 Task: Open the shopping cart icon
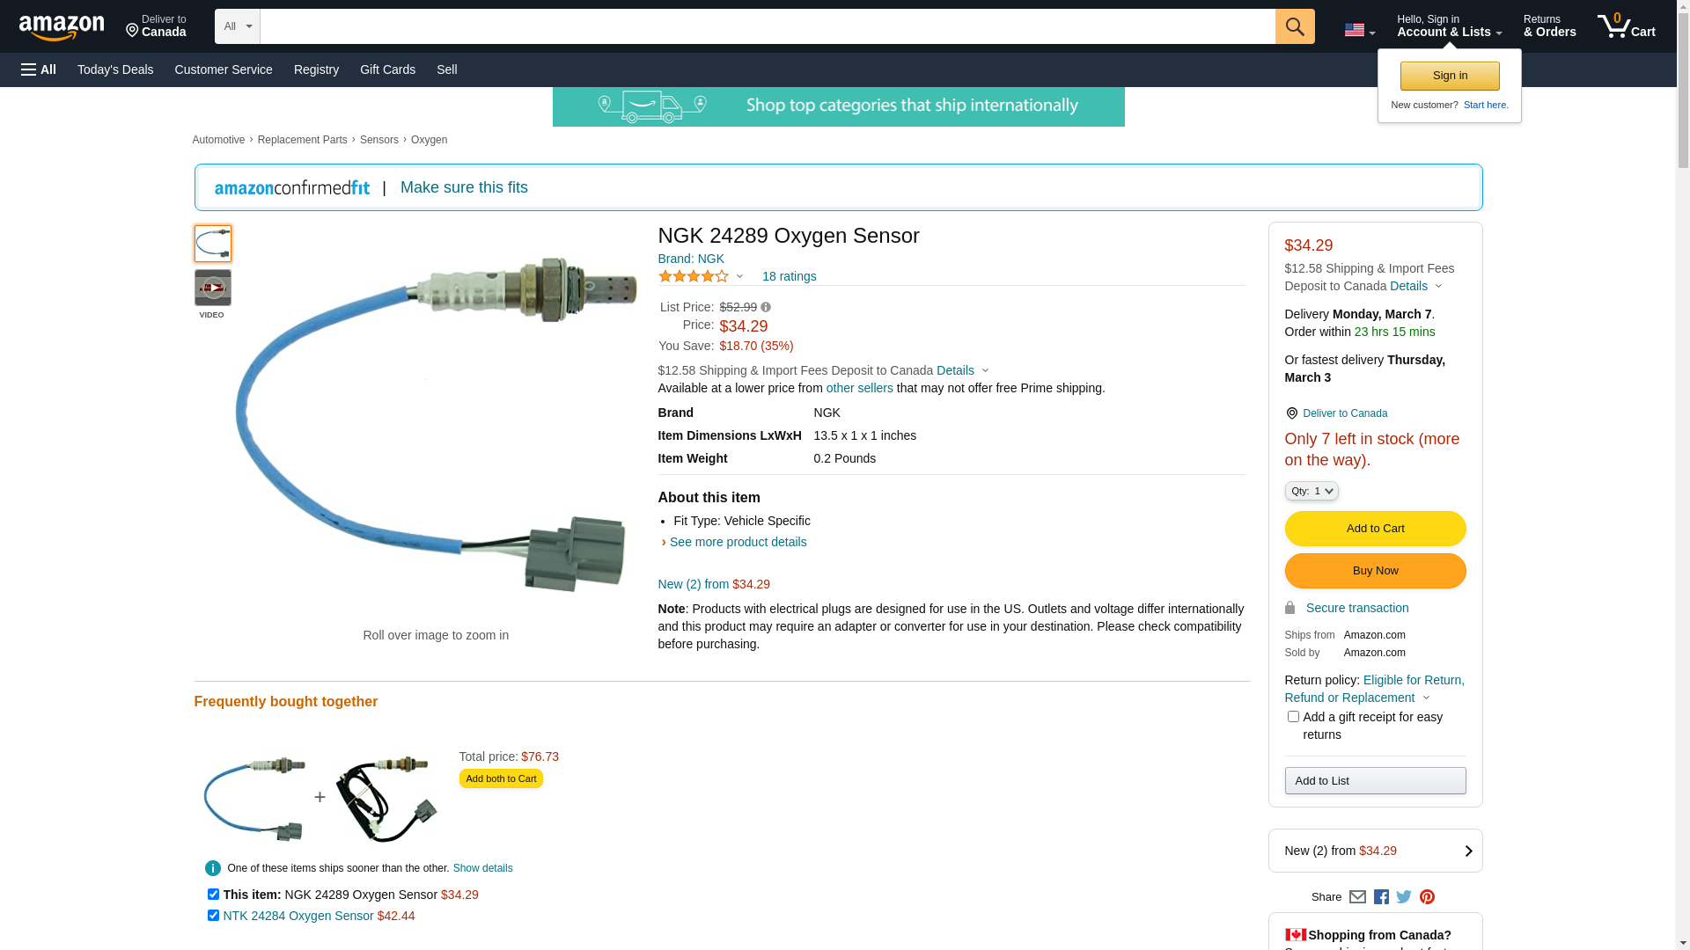(x=1626, y=26)
